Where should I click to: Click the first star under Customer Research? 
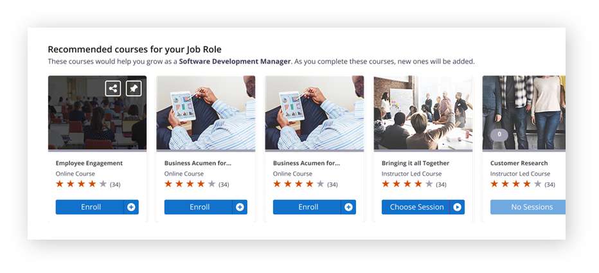pyautogui.click(x=495, y=184)
